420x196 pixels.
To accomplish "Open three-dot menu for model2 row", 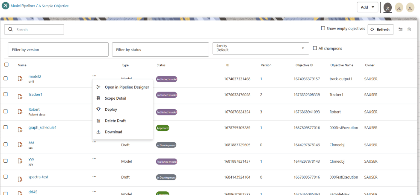I will pos(94,76).
